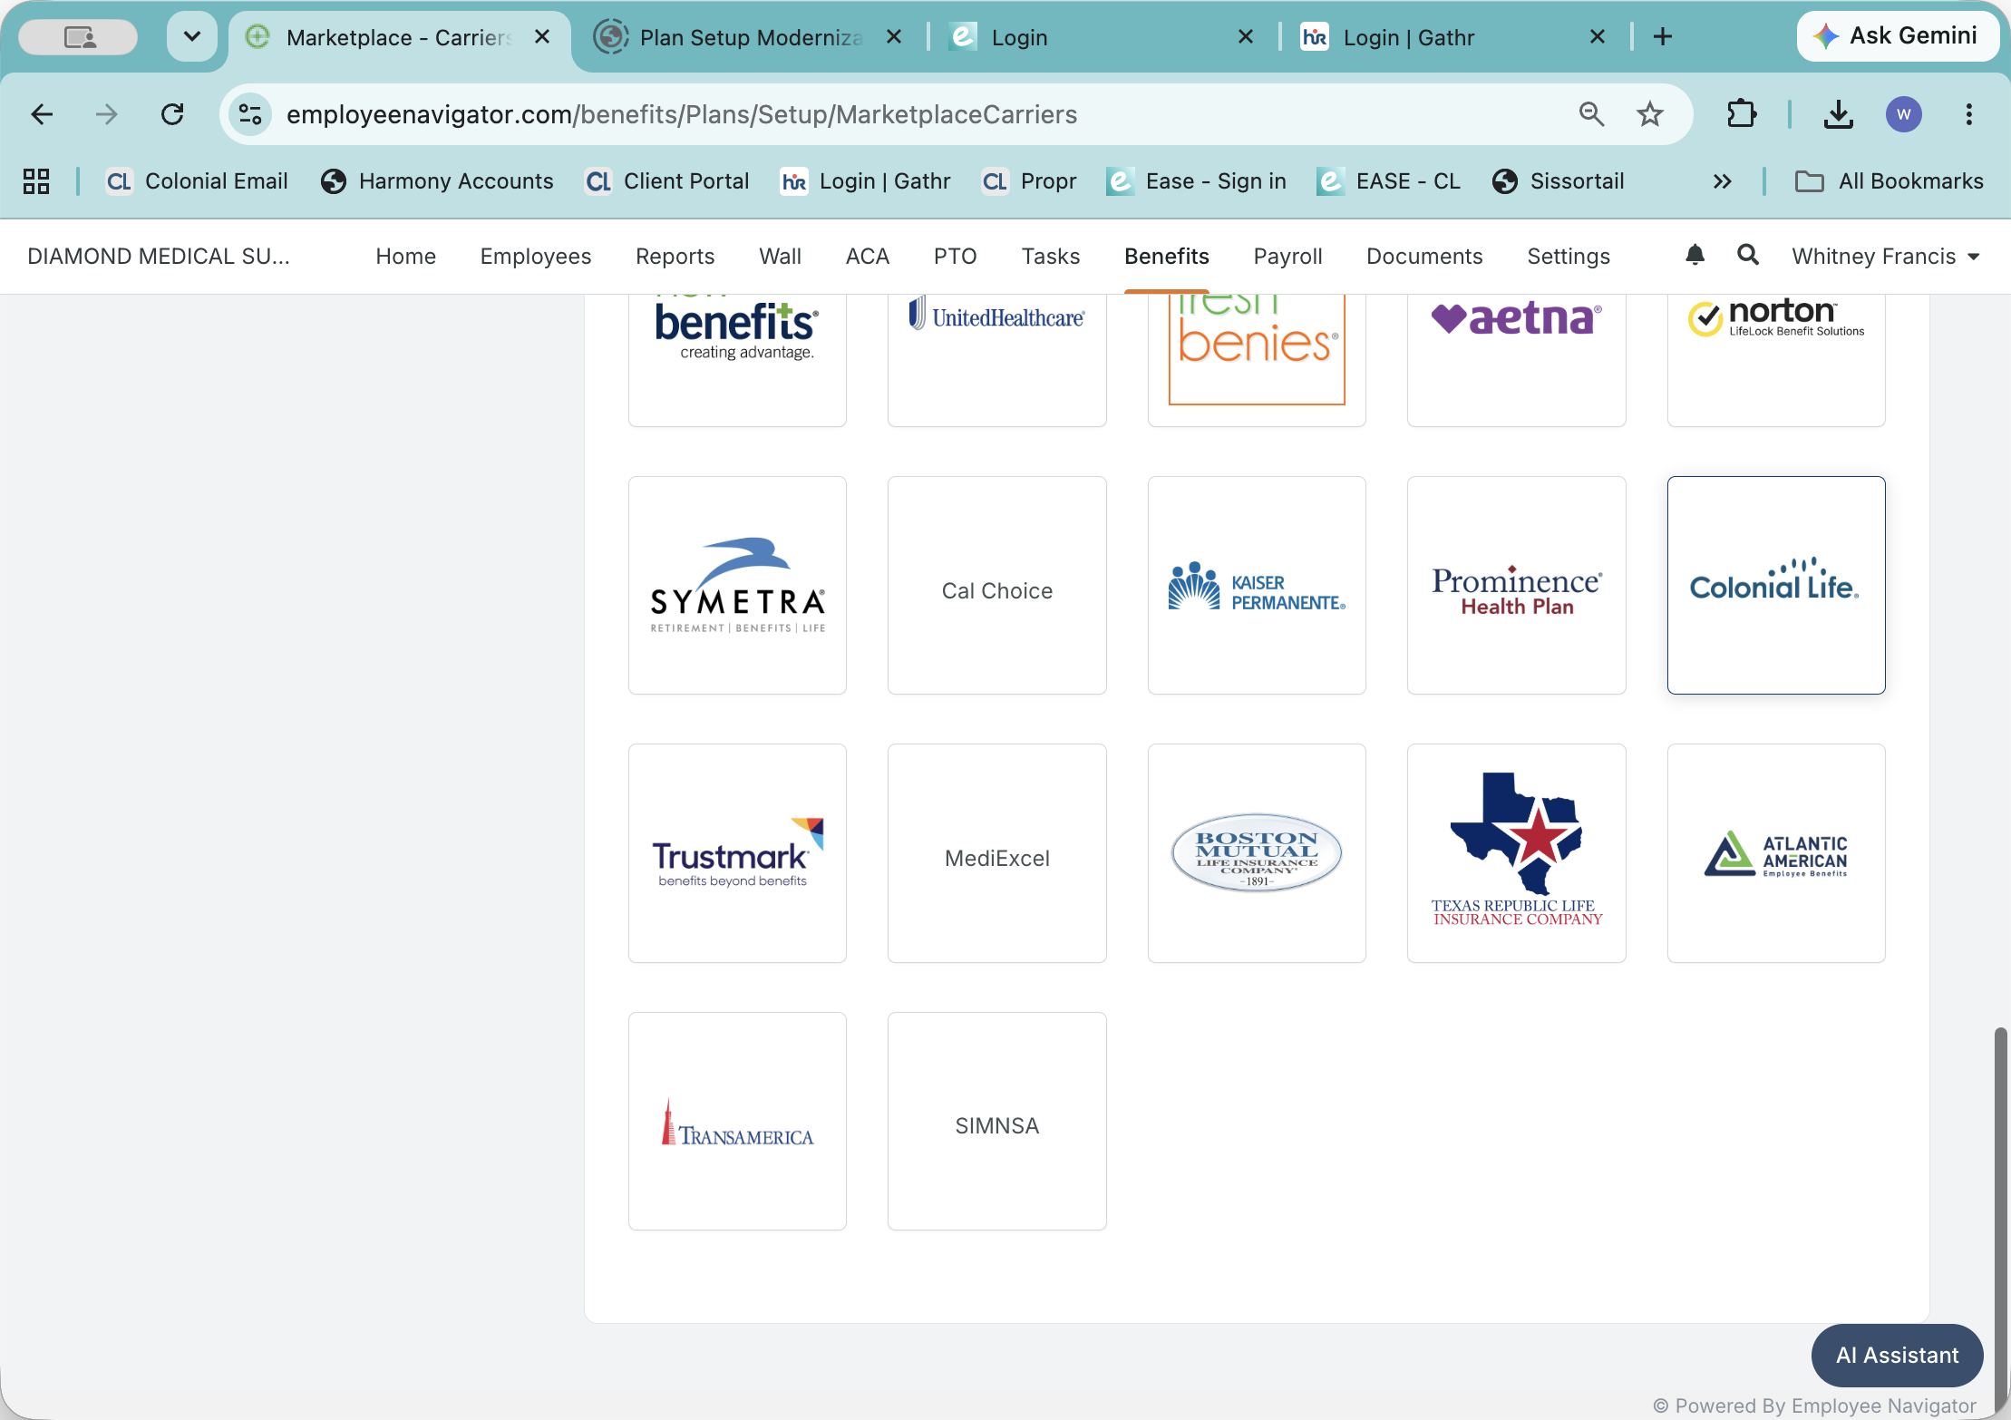Open the Chrome three-dot menu
This screenshot has width=2011, height=1420.
(x=1969, y=114)
